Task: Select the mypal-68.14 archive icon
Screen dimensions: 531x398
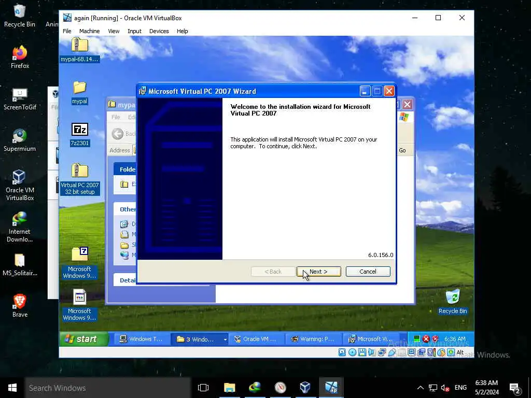Action: [79, 50]
